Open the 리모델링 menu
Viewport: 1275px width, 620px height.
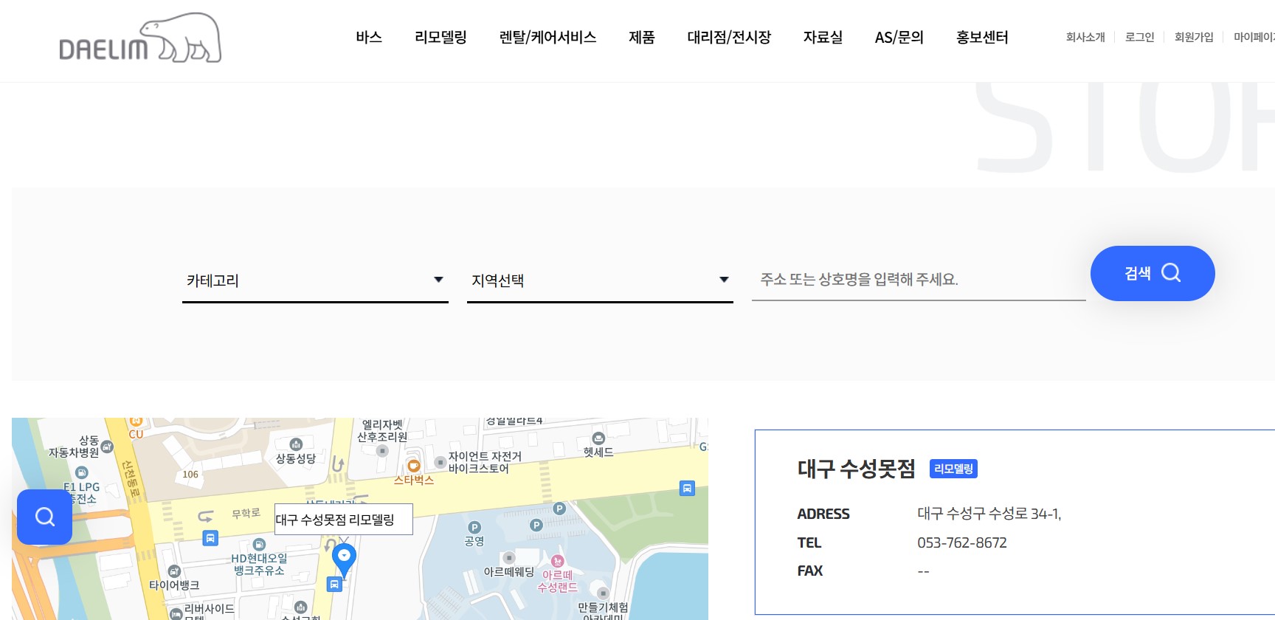[x=440, y=37]
